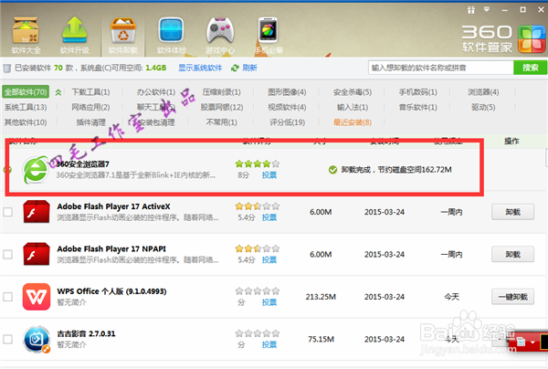Viewport: 548px width, 369px height.
Task: Select the 其他软件(10) category
Action: click(x=26, y=122)
